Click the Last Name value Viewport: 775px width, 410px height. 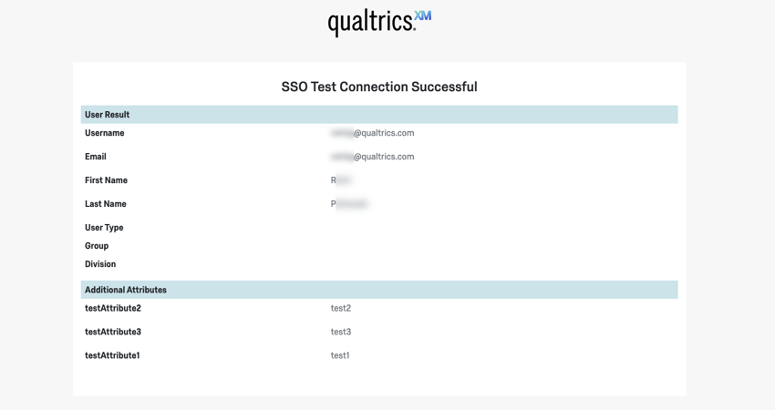349,204
